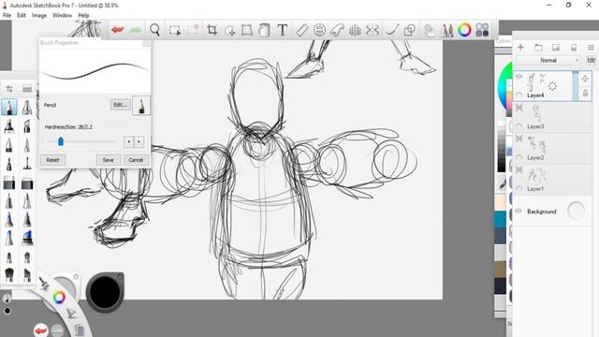Hide Layer4 using its eye icon
The image size is (599, 337).
[x=519, y=77]
